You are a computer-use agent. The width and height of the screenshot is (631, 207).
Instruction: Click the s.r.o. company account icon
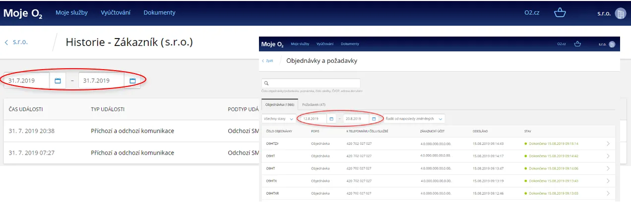pyautogui.click(x=620, y=13)
